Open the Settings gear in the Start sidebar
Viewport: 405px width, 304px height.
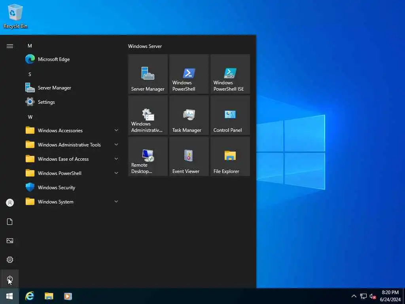[10, 260]
